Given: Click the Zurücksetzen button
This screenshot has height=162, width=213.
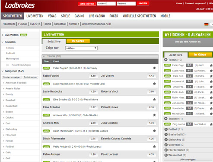Looking at the screenshot, I should (30, 77).
